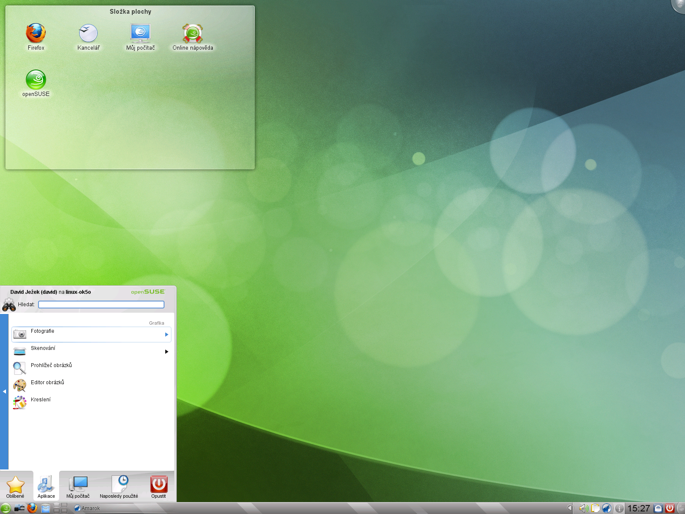
Task: Show desktop via panel device icon
Action: click(x=19, y=508)
